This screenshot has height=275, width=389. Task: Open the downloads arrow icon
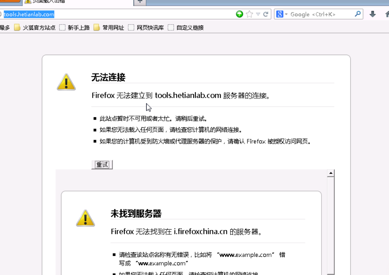click(x=372, y=14)
